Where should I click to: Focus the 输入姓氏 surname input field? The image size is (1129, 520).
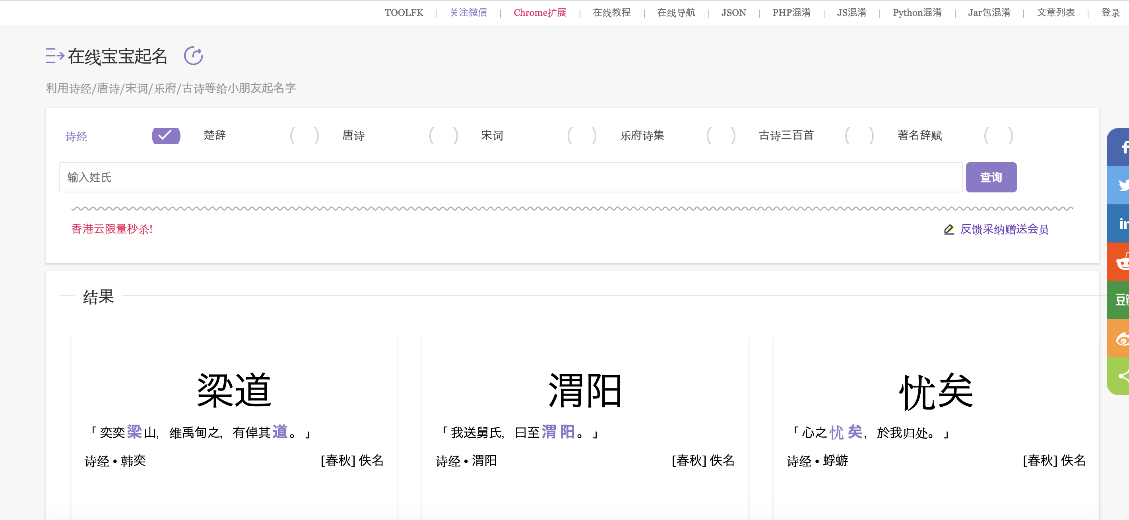click(x=510, y=177)
